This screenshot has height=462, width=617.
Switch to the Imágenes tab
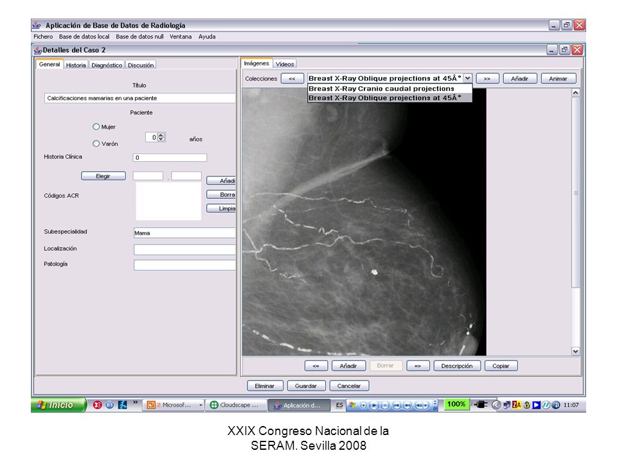(x=256, y=64)
